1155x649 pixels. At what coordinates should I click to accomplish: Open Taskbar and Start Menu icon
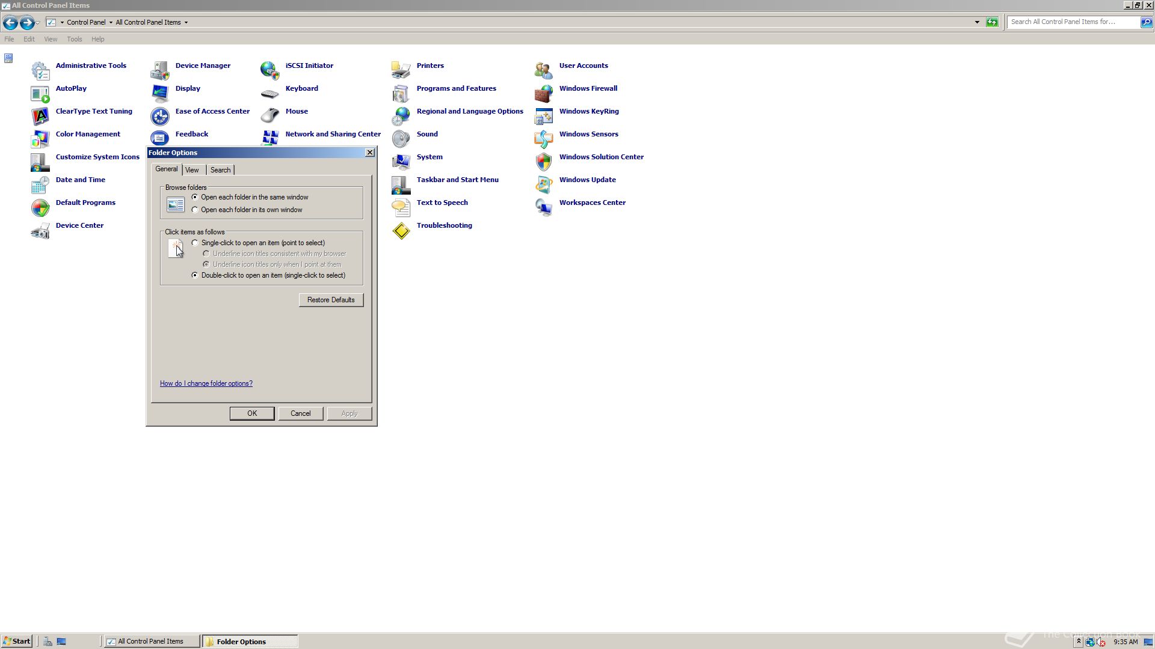click(401, 185)
